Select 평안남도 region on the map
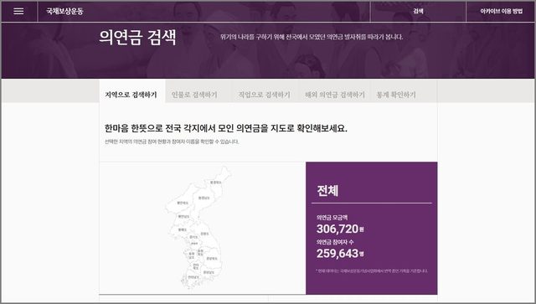Image resolution: width=536 pixels, height=304 pixels. tap(183, 216)
